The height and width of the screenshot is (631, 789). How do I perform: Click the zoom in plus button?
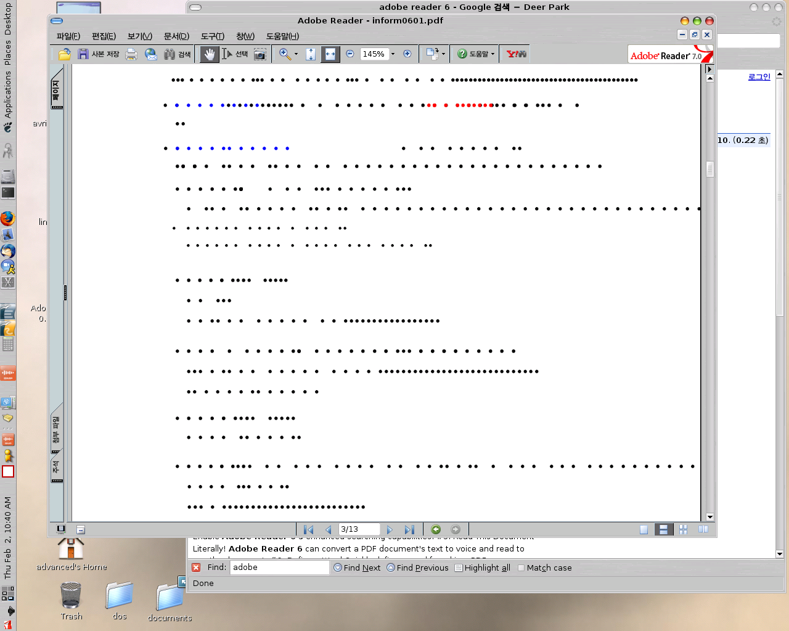(407, 54)
